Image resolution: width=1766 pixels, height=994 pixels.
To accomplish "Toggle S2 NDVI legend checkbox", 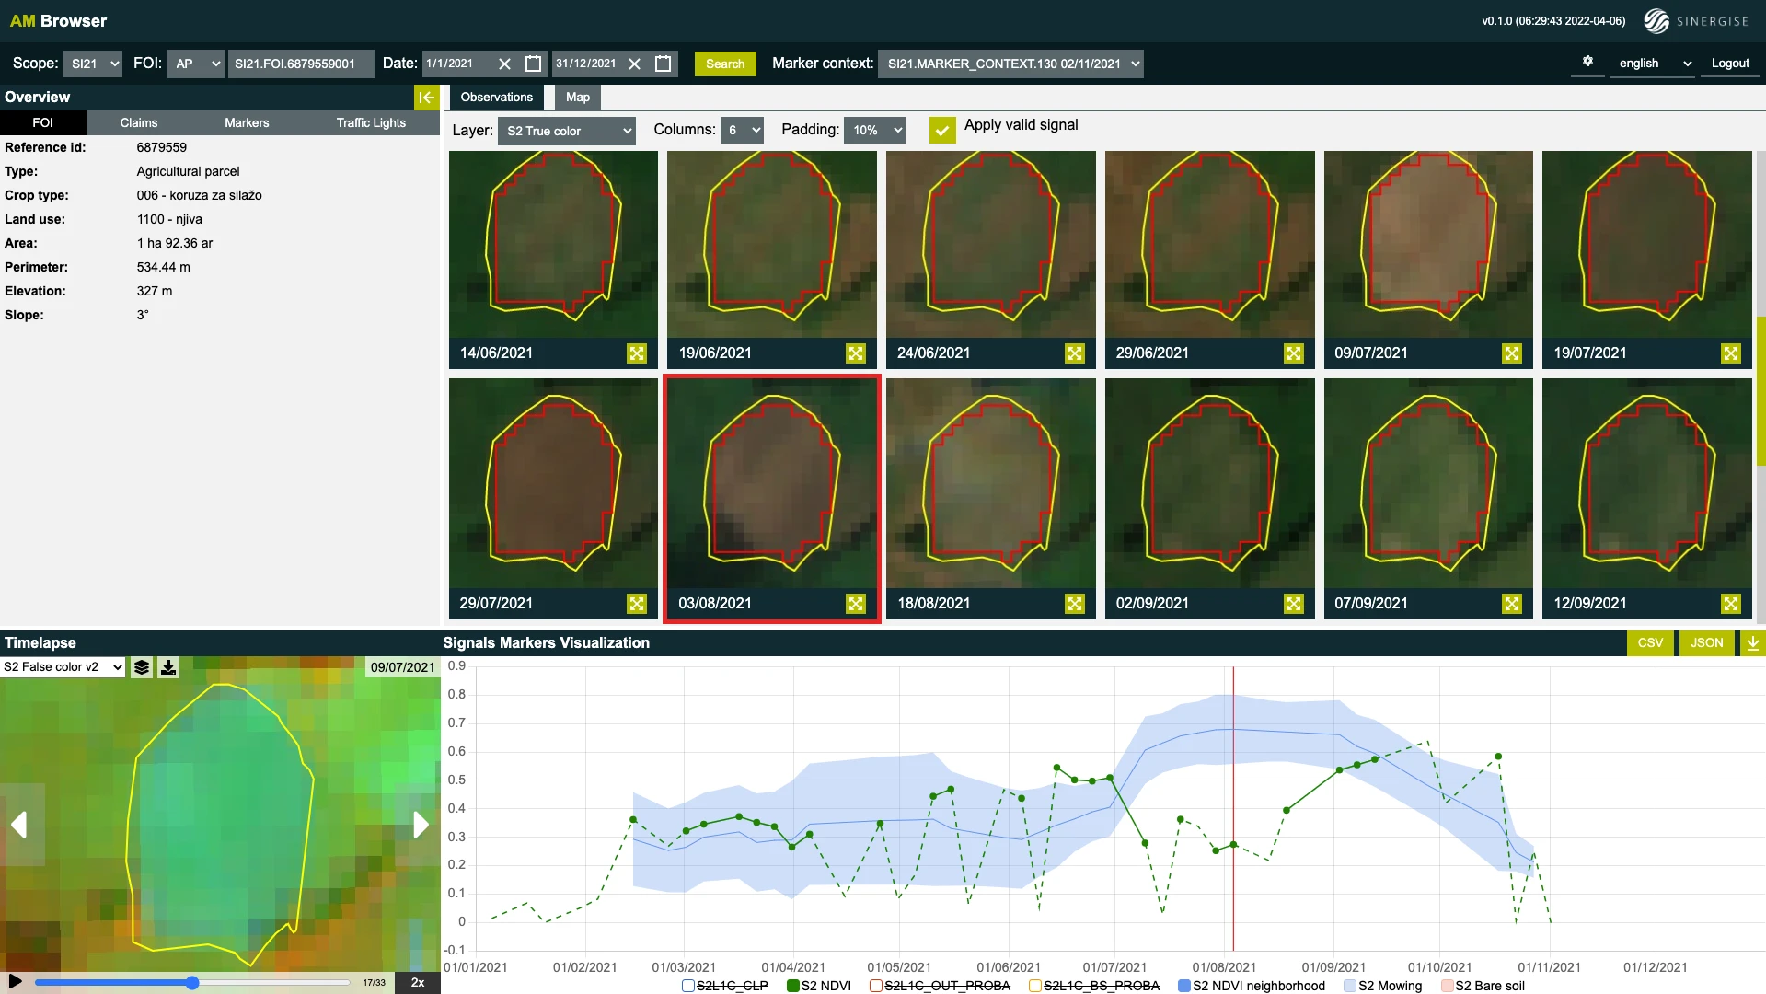I will (793, 986).
